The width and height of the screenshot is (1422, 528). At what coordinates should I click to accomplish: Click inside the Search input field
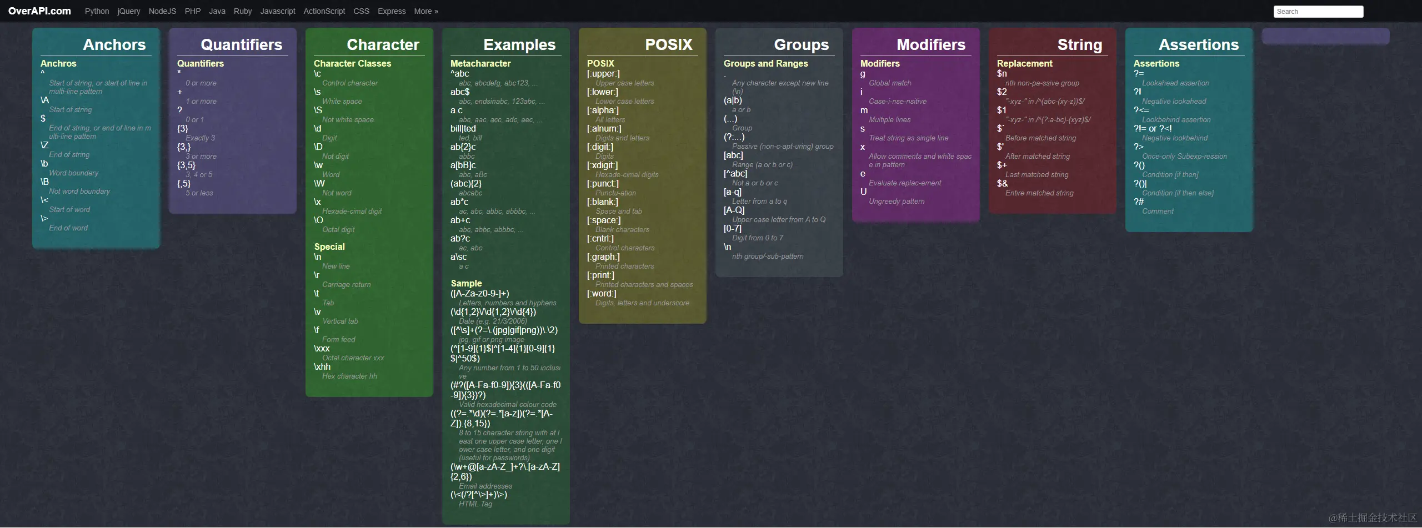pyautogui.click(x=1318, y=11)
